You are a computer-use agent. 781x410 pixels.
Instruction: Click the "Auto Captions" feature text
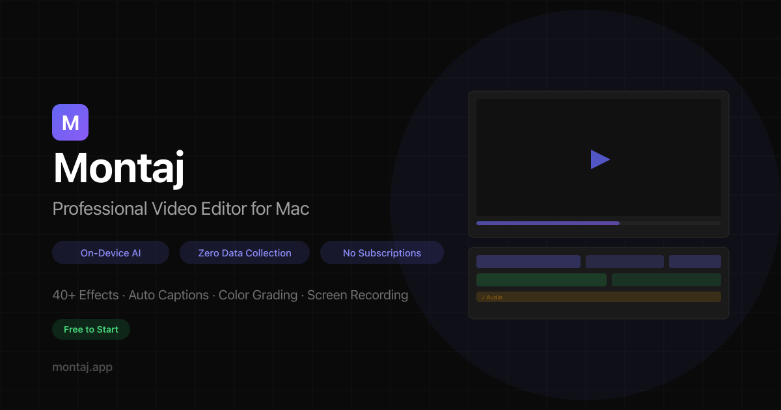point(168,295)
